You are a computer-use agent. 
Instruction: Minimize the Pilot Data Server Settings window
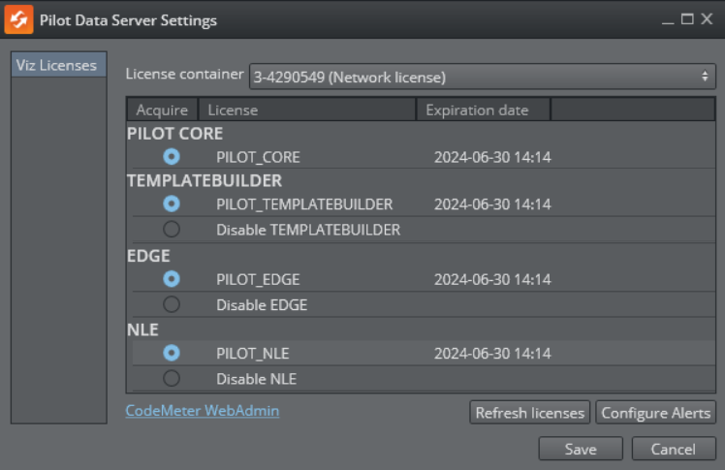pos(668,19)
